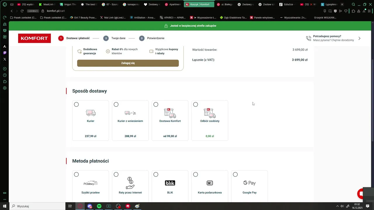Image resolution: width=374 pixels, height=210 pixels.
Task: Click the 237,99 zł Kurier price
Action: tap(91, 136)
